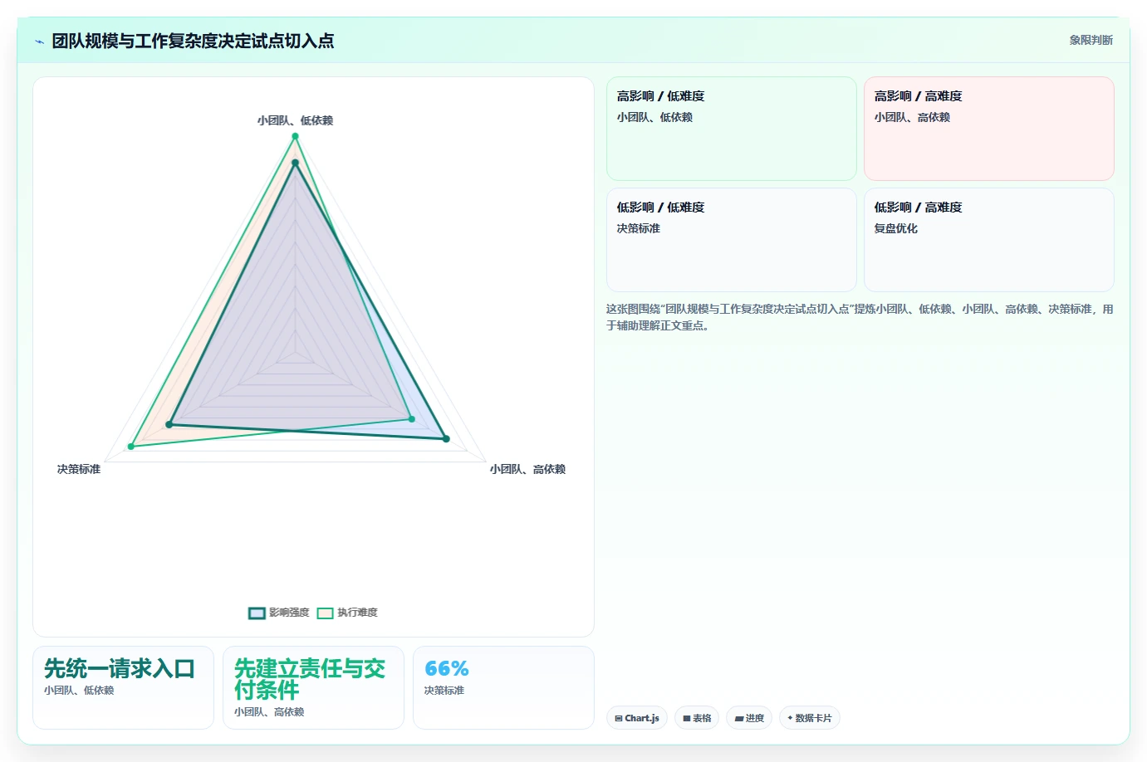Click 小团队、高依赖 under 先建立责任与交付条件
Screen dimensions: 1147x762
pos(269,712)
